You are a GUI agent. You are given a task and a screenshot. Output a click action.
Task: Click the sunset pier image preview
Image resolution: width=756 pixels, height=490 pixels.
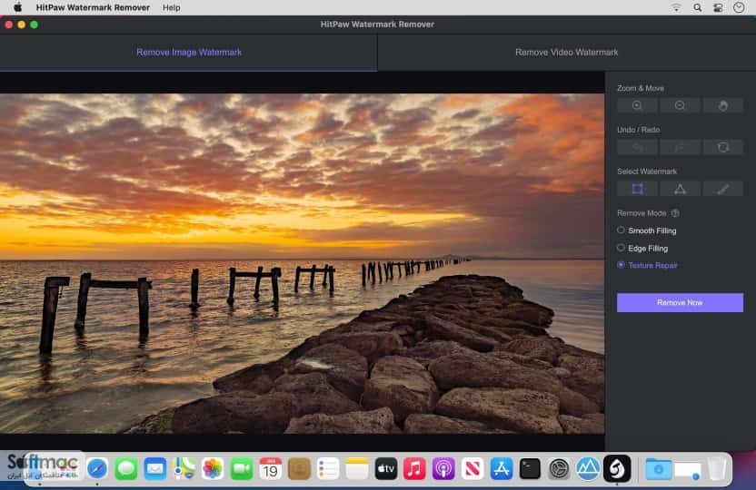[x=302, y=263]
